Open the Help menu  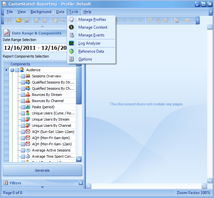tap(87, 12)
